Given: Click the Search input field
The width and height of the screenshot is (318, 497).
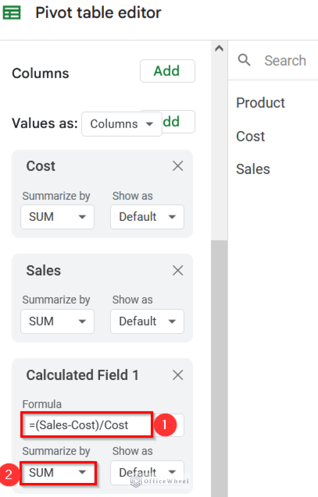Looking at the screenshot, I should (285, 60).
